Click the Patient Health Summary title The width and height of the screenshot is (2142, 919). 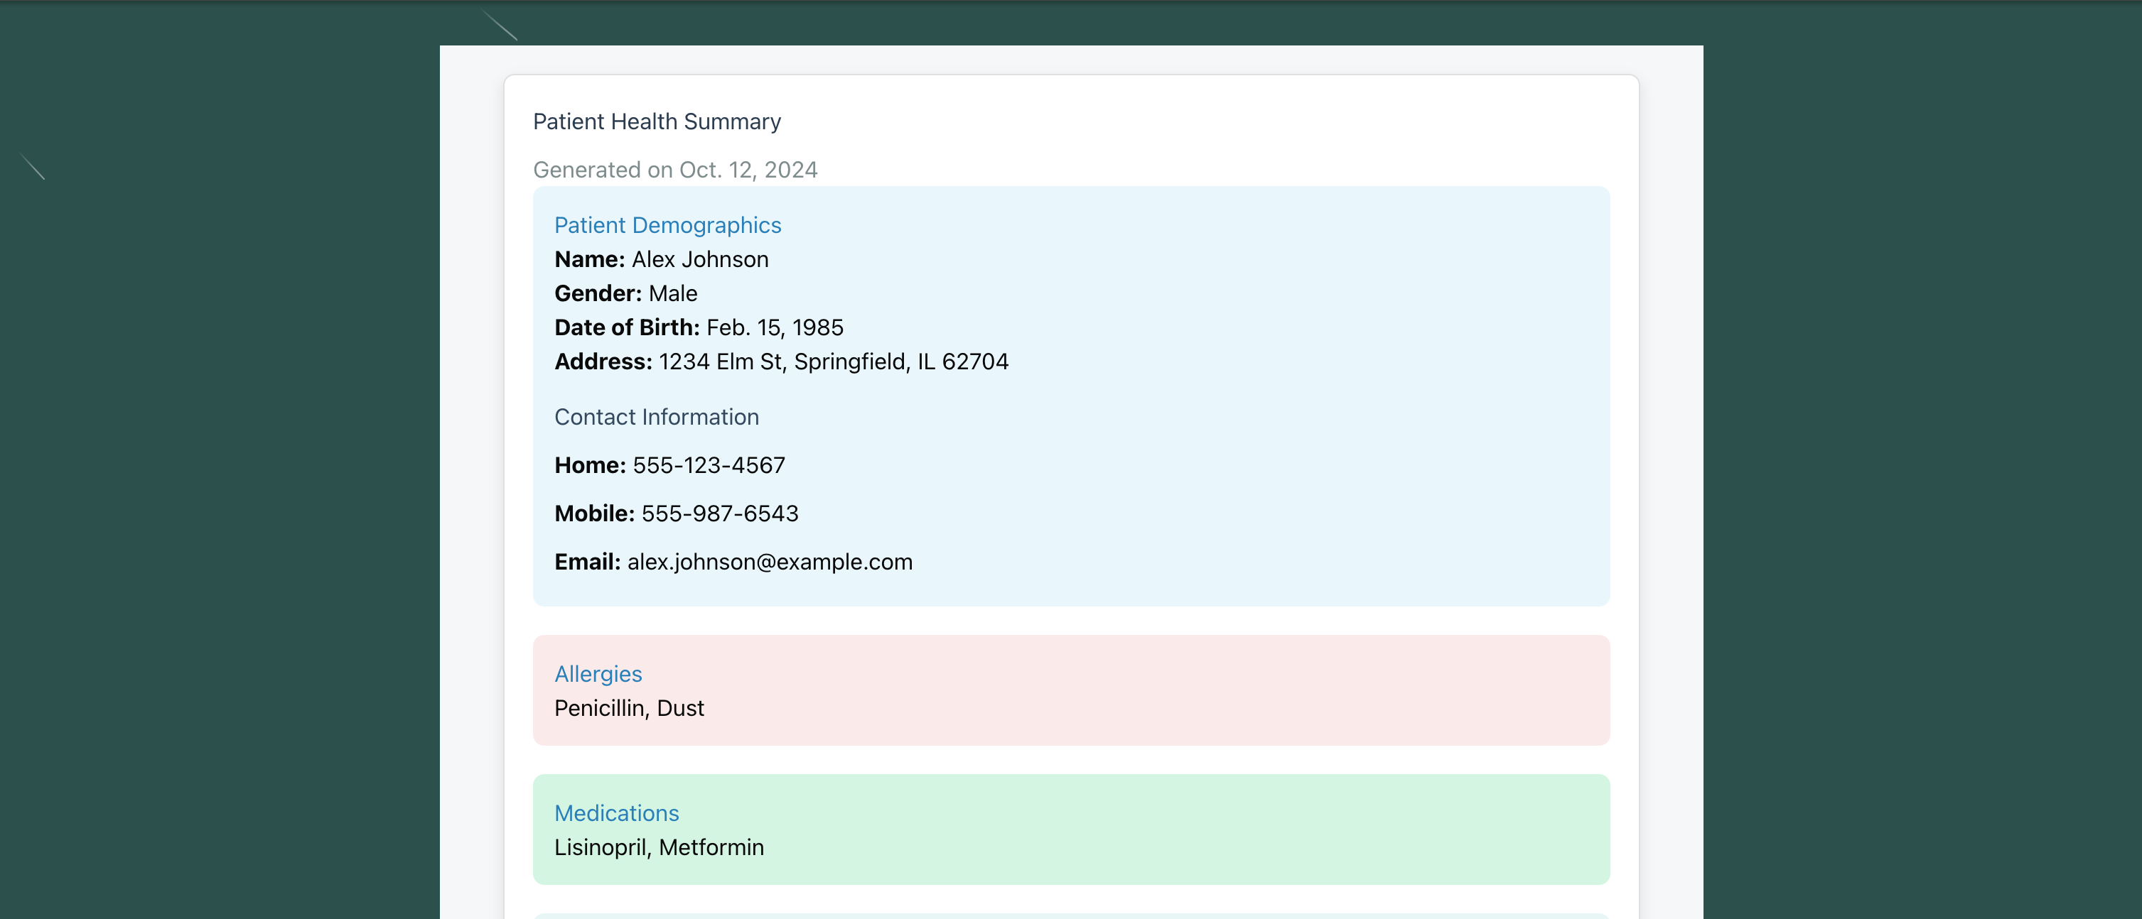pos(656,121)
